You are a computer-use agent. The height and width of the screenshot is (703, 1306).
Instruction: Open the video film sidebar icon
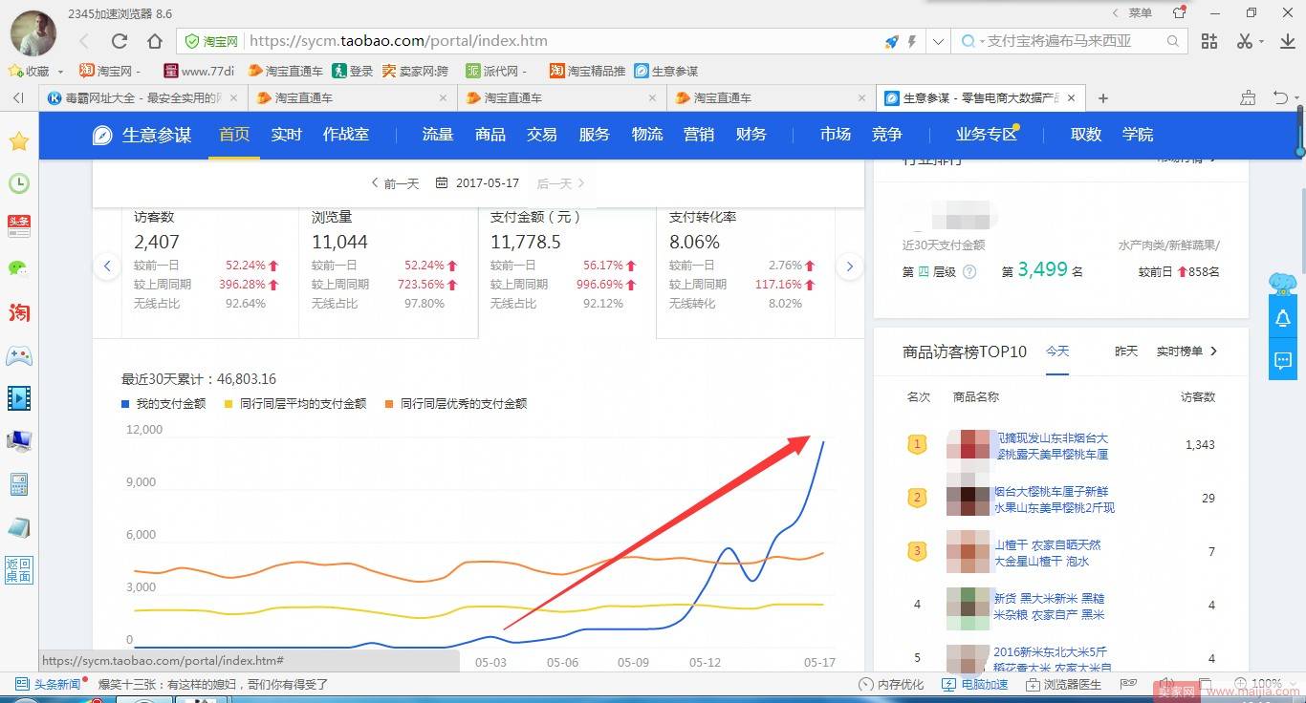(x=19, y=397)
